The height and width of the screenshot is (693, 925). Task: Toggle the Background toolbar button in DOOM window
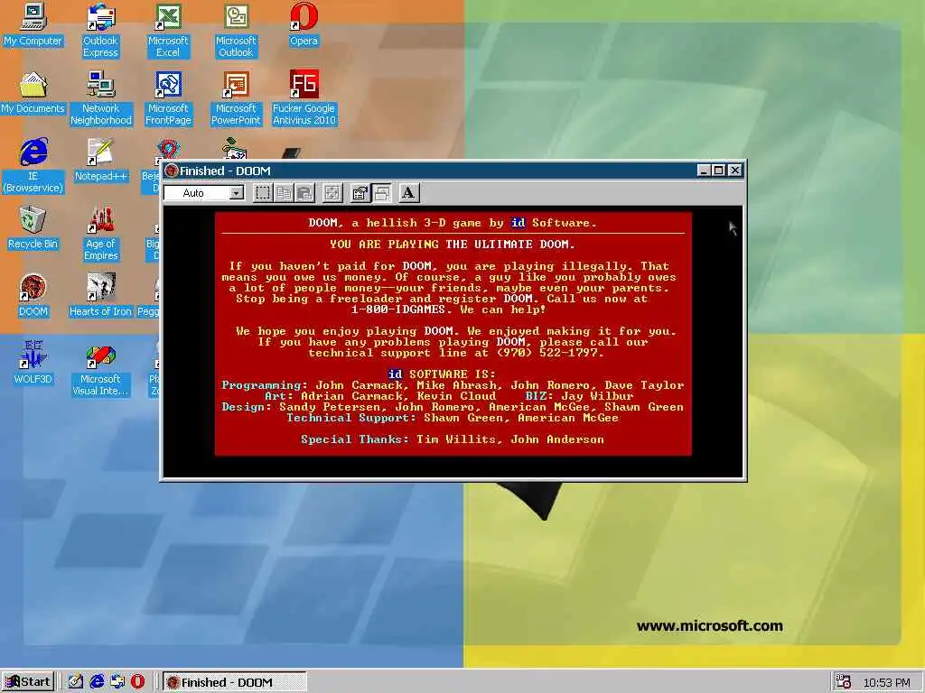click(x=381, y=193)
